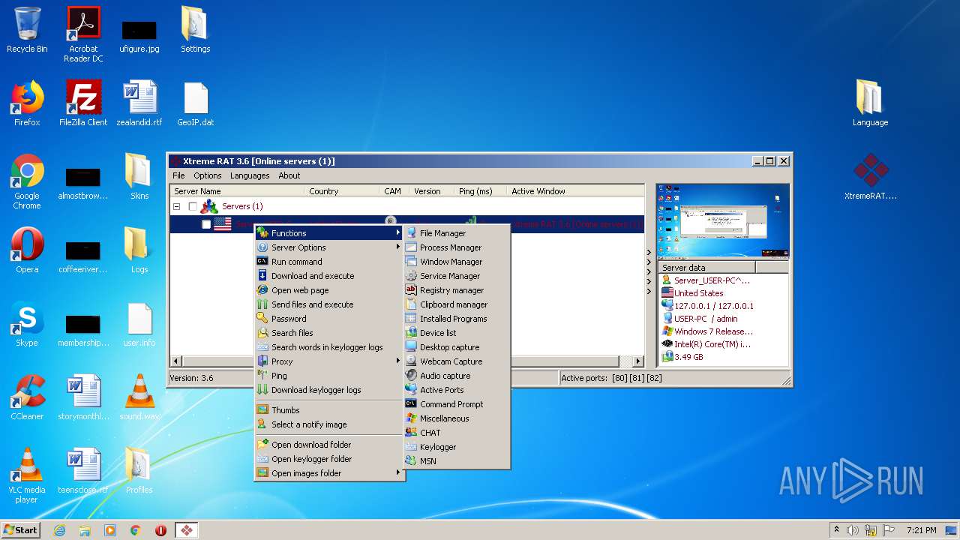Click the Desktop capture monitor icon
Screen dimensions: 960x540
tap(411, 347)
